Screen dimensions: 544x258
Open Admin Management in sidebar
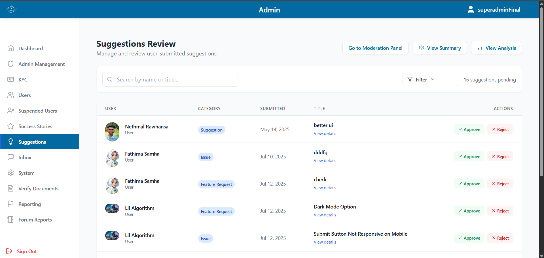[x=41, y=64]
